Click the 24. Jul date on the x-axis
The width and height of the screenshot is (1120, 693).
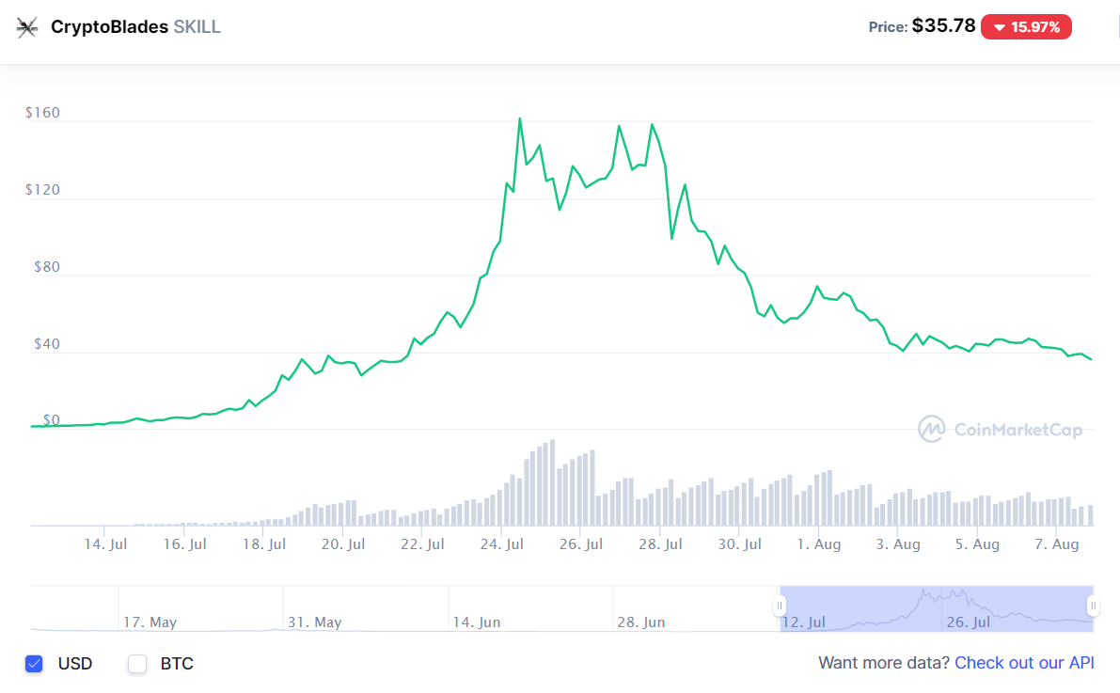pyautogui.click(x=501, y=544)
